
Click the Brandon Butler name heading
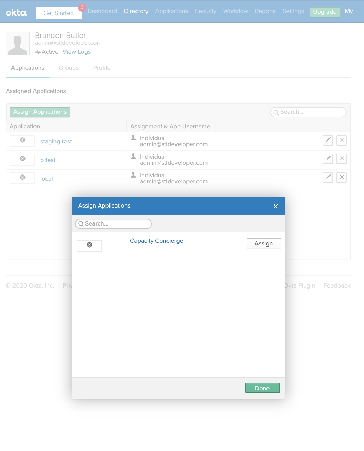click(60, 35)
